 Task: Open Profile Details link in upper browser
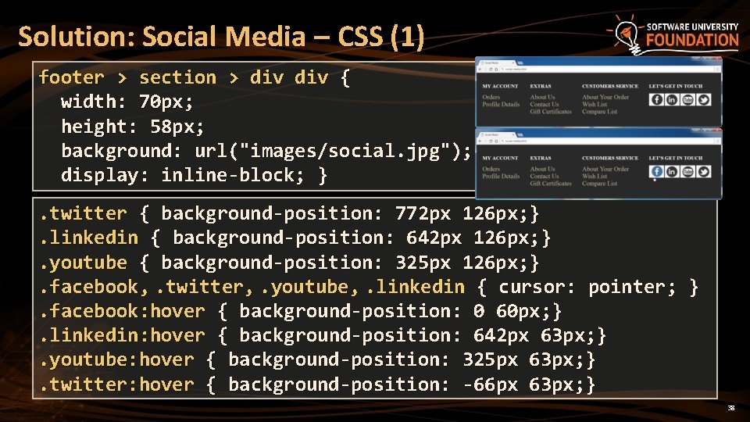coord(501,104)
